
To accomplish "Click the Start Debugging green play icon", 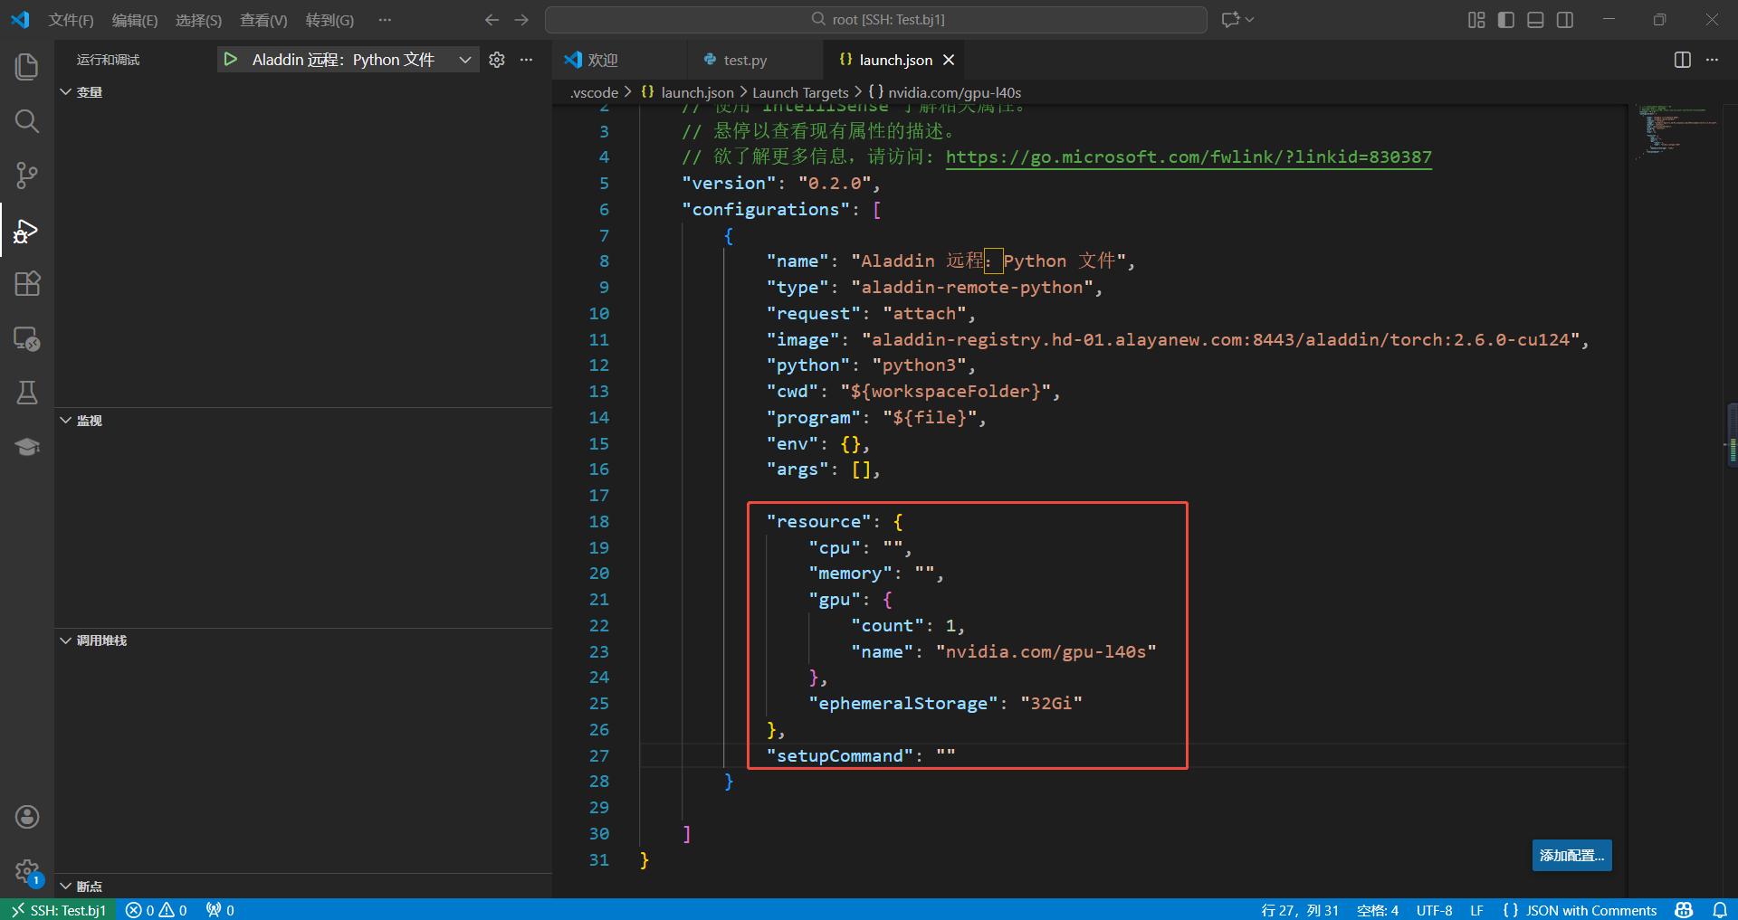I will (x=231, y=60).
